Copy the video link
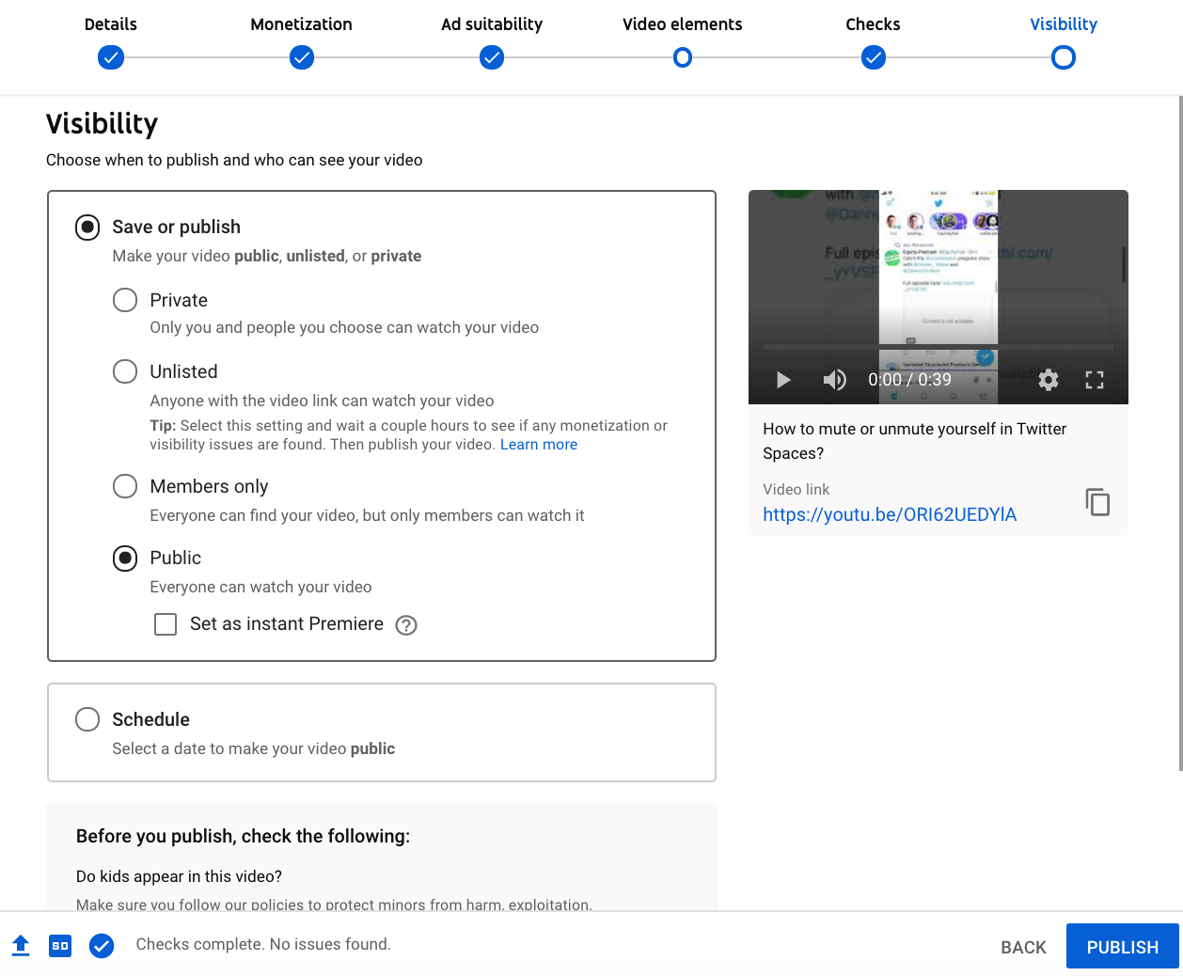This screenshot has width=1183, height=976. (1096, 502)
